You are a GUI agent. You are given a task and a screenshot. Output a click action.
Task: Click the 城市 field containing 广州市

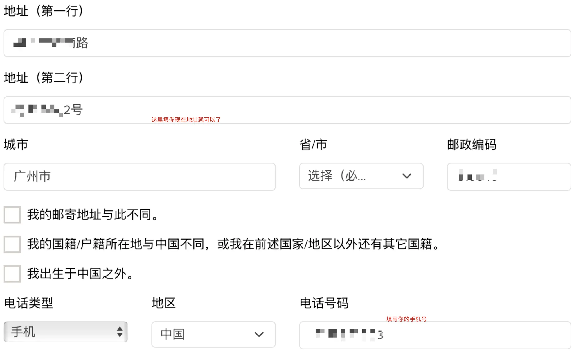tap(139, 177)
